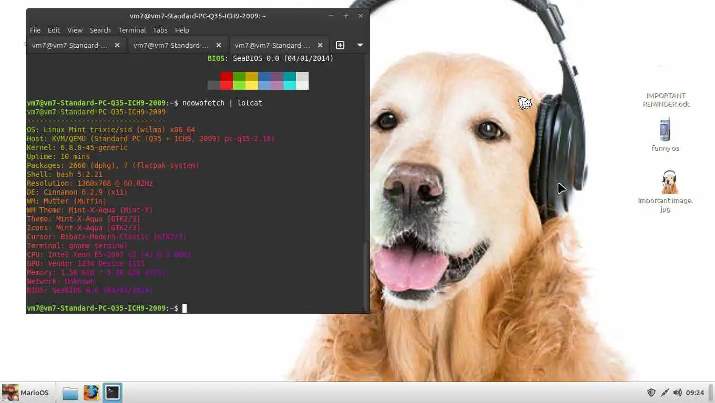The image size is (715, 403).
Task: Click the 'WM: Mutter (Muffin)' line
Action: 67,201
